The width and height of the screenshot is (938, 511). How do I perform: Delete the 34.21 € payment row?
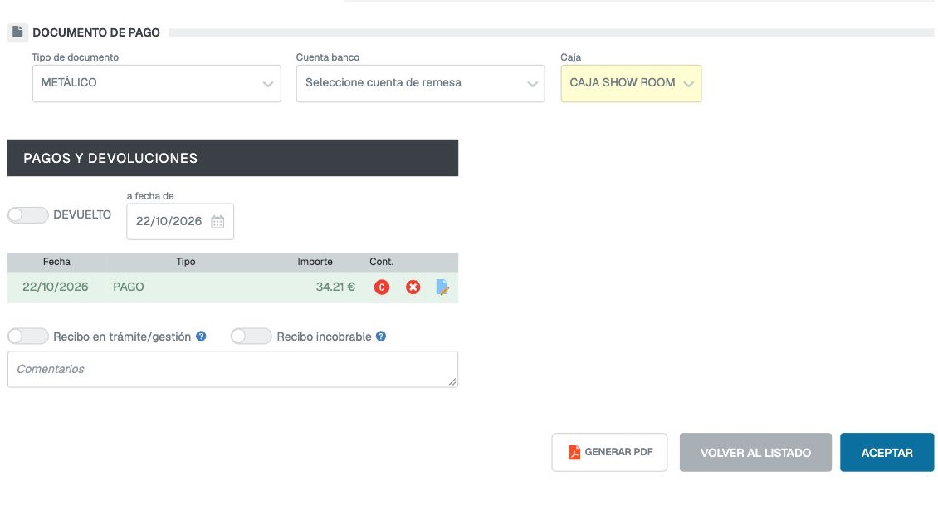coord(413,287)
